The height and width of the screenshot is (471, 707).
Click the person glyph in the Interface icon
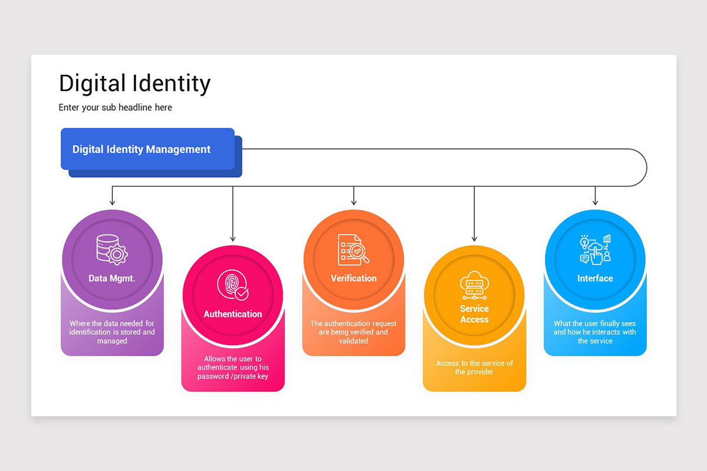(x=607, y=257)
